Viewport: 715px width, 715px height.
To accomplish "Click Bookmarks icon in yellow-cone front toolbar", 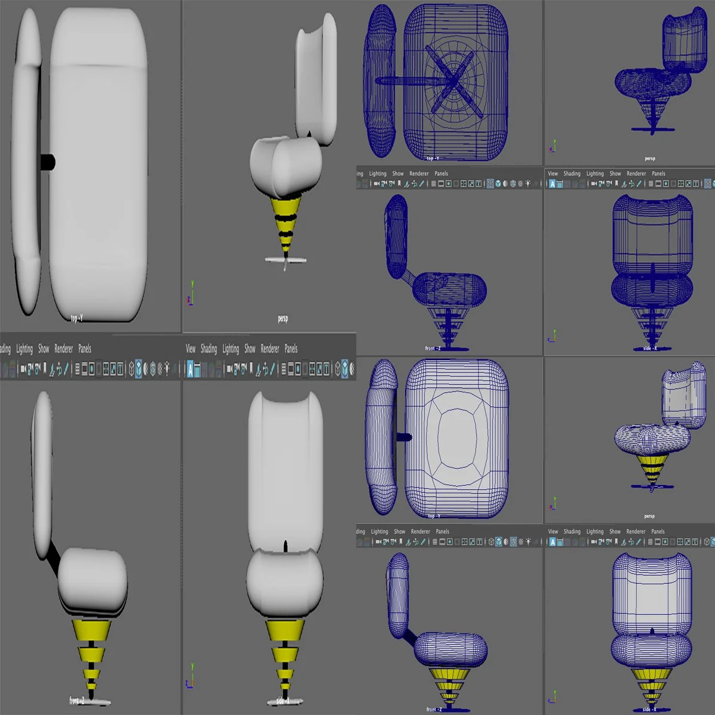I will [401, 542].
